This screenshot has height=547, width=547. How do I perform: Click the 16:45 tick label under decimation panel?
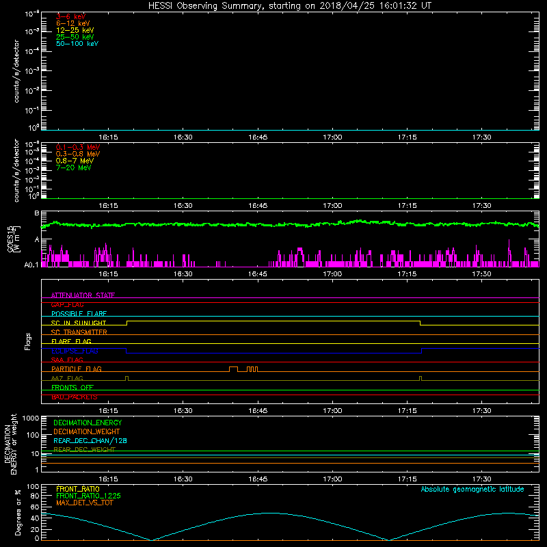pyautogui.click(x=258, y=479)
